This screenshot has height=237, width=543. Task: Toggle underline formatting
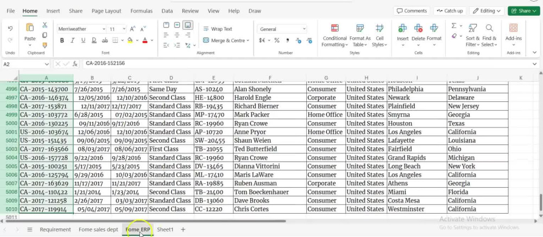tap(83, 41)
